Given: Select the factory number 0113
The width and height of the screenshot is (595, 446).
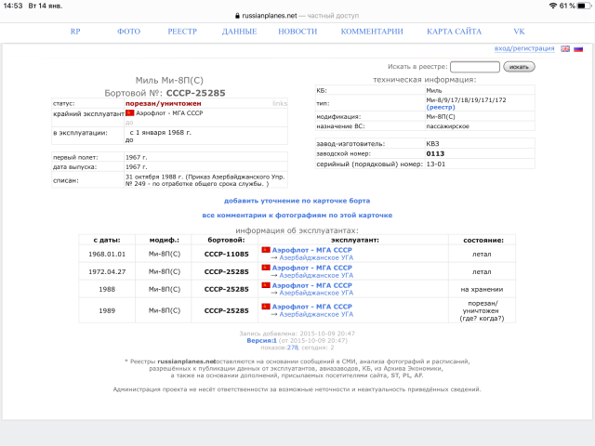Looking at the screenshot, I should [435, 153].
